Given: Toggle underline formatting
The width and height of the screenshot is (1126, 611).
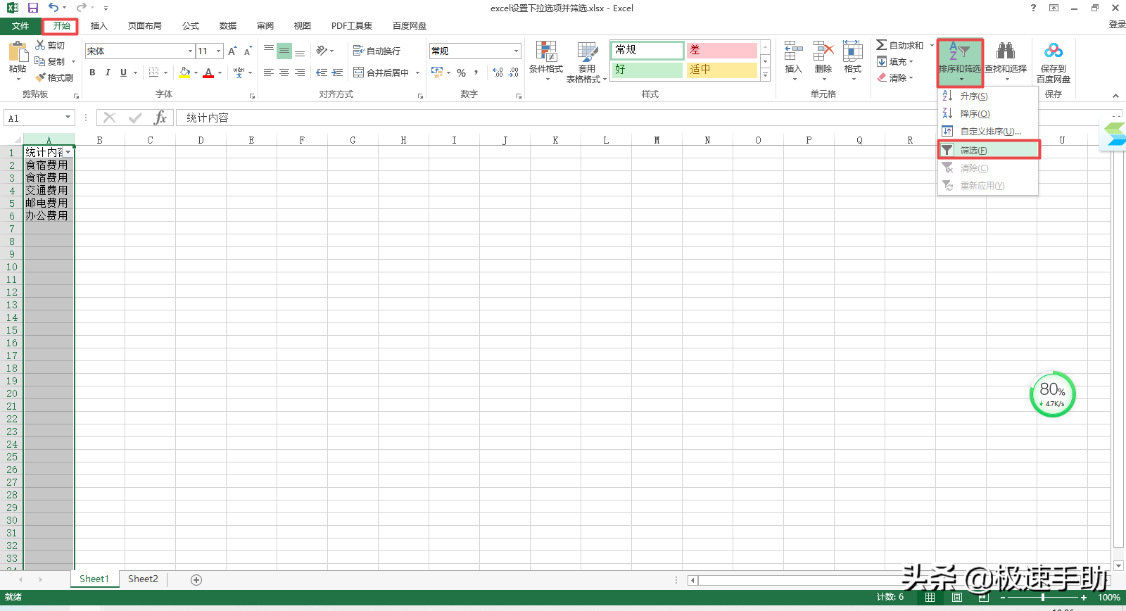Looking at the screenshot, I should tap(123, 73).
